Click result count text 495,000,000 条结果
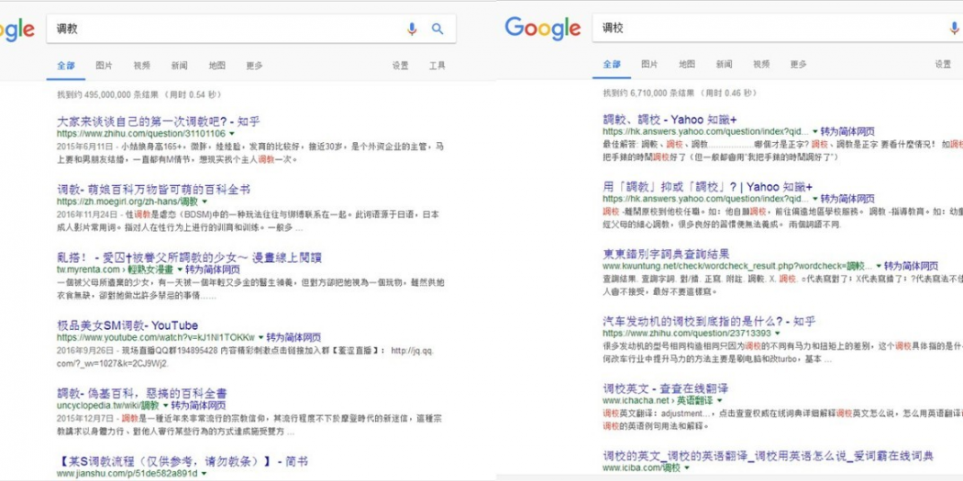Viewport: 963px width, 481px height. point(122,95)
